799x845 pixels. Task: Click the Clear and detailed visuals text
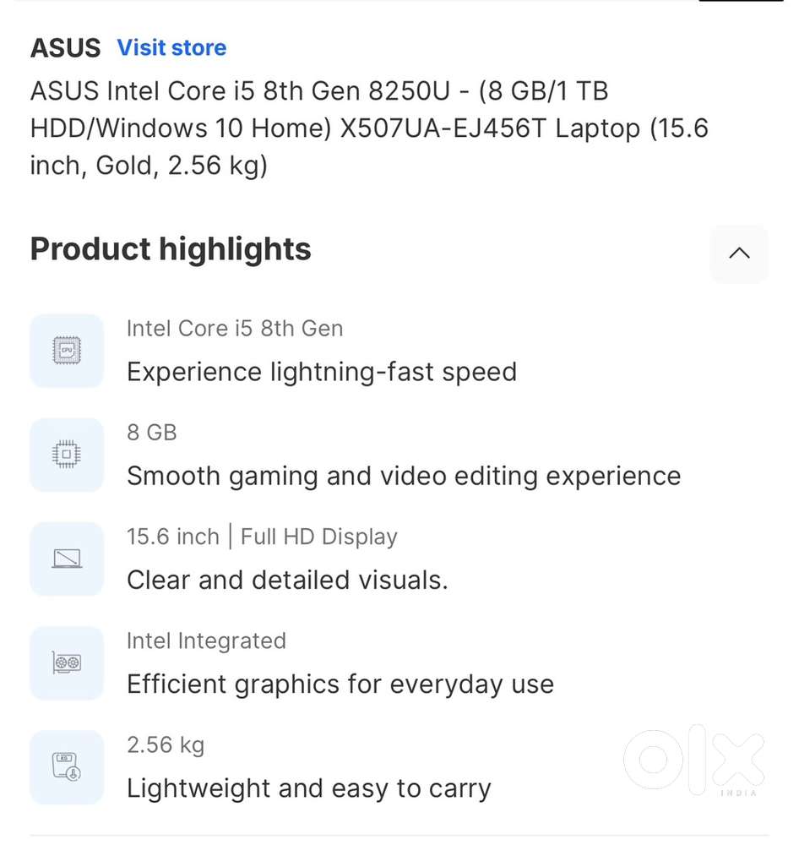[287, 581]
